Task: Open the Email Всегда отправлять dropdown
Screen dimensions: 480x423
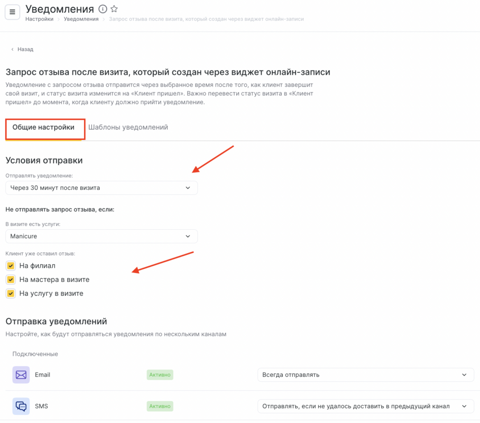Action: click(x=366, y=375)
